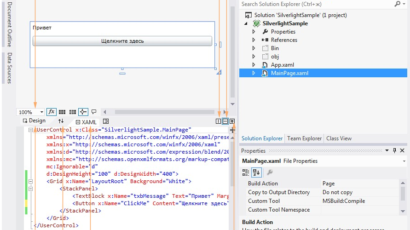Toggle snapping to snaplines
The width and height of the screenshot is (410, 230).
[83, 112]
